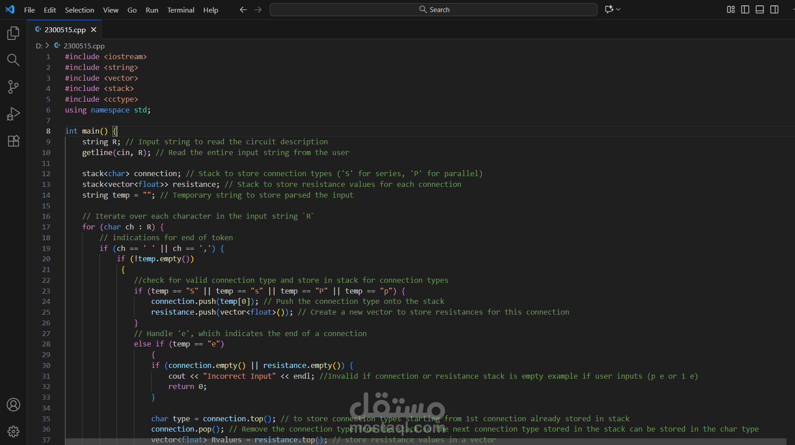Open the Manage gear menu
This screenshot has height=445, width=795.
tap(13, 431)
